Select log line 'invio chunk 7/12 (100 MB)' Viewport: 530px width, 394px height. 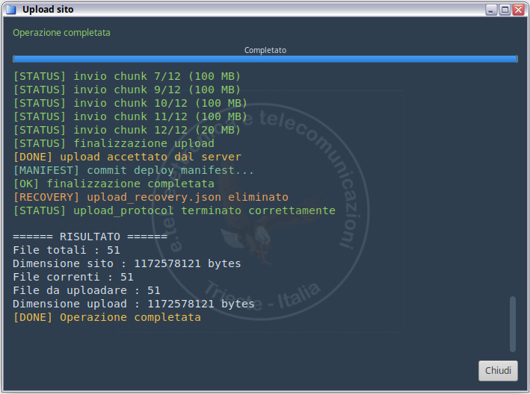click(127, 76)
